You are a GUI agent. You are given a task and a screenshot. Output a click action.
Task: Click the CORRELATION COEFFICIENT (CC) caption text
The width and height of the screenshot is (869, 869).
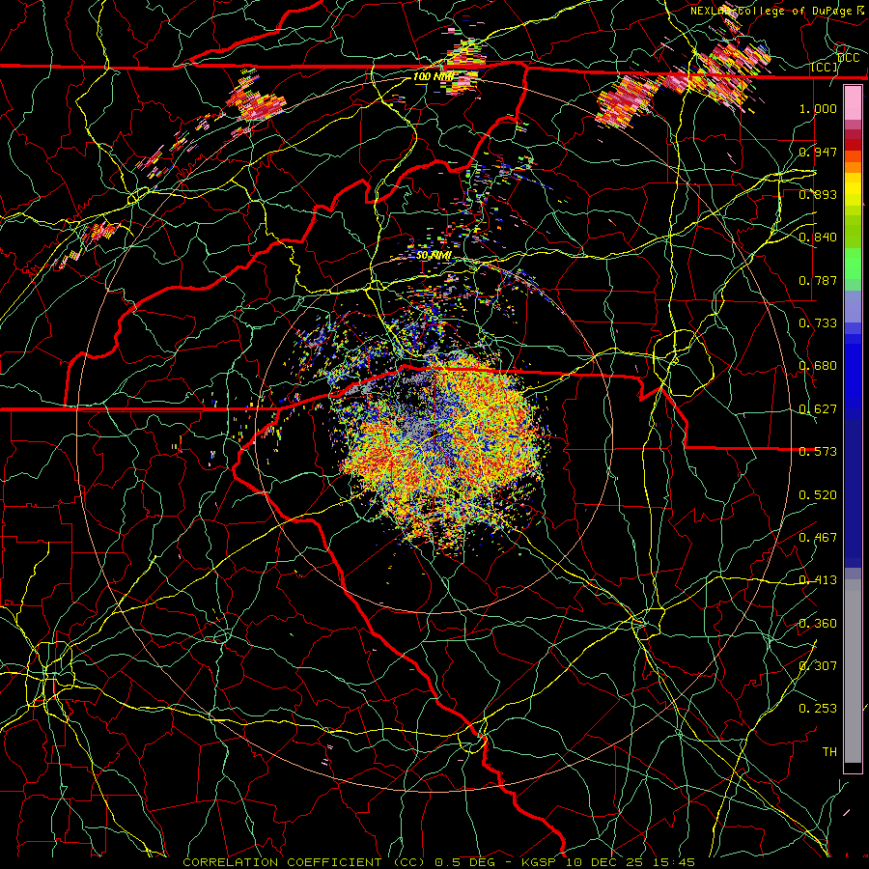[x=304, y=862]
